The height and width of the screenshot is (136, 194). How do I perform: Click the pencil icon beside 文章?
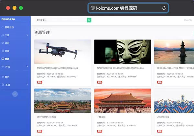[x=3, y=35]
